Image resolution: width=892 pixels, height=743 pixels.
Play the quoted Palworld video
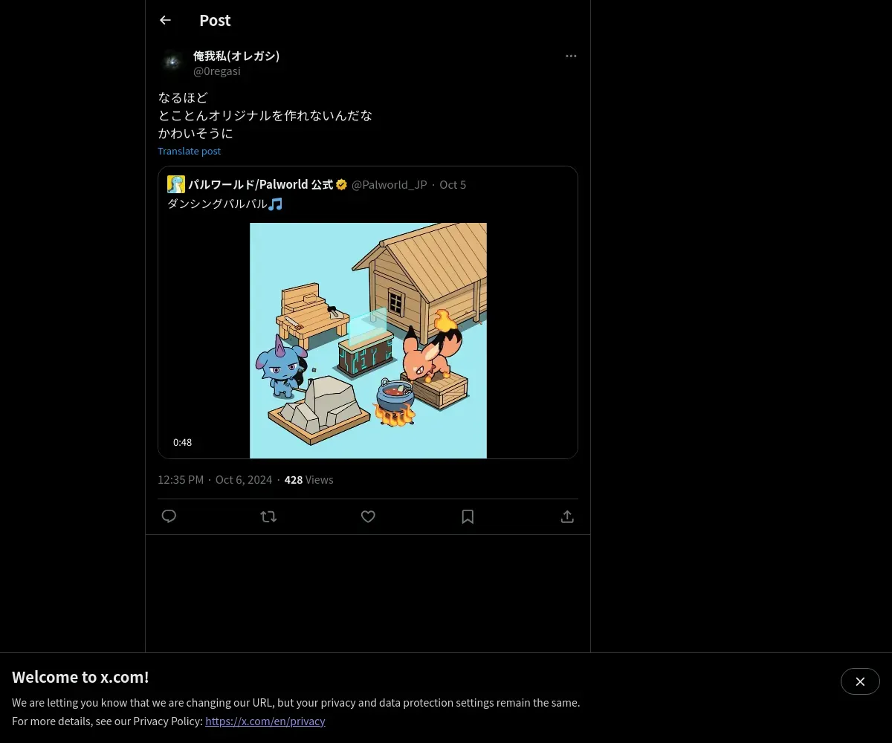point(368,340)
